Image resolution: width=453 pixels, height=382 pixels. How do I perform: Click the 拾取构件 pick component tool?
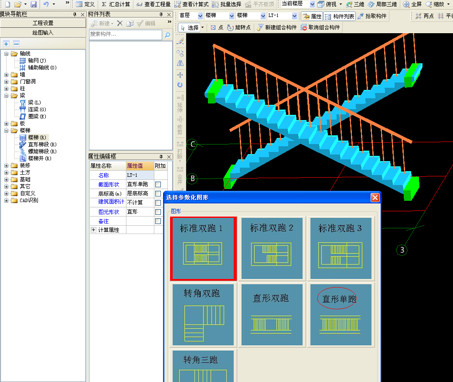(372, 16)
